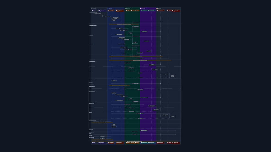Select first teal participant box in purple lane footer
Viewport: 271px width, 152px height.
(144, 143)
